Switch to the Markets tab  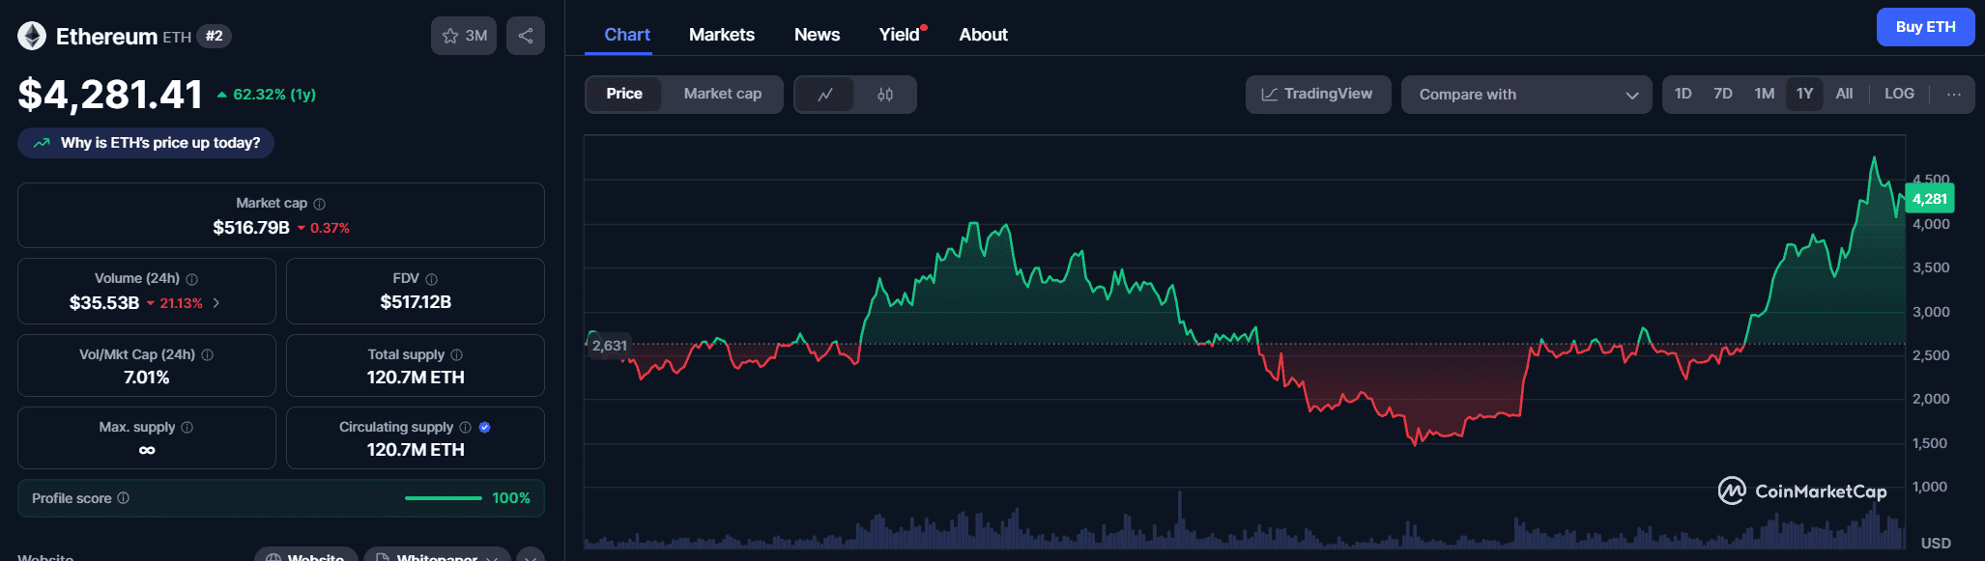click(x=721, y=35)
